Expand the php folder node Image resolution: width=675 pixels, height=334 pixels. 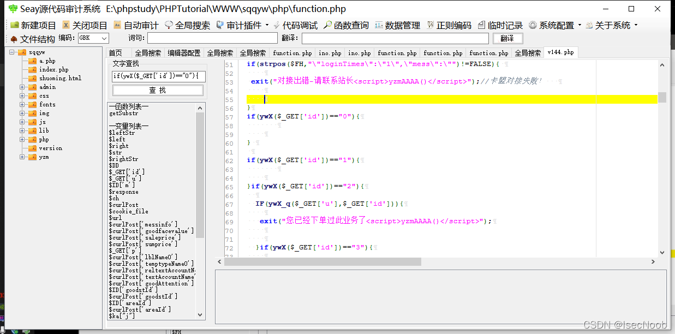22,140
